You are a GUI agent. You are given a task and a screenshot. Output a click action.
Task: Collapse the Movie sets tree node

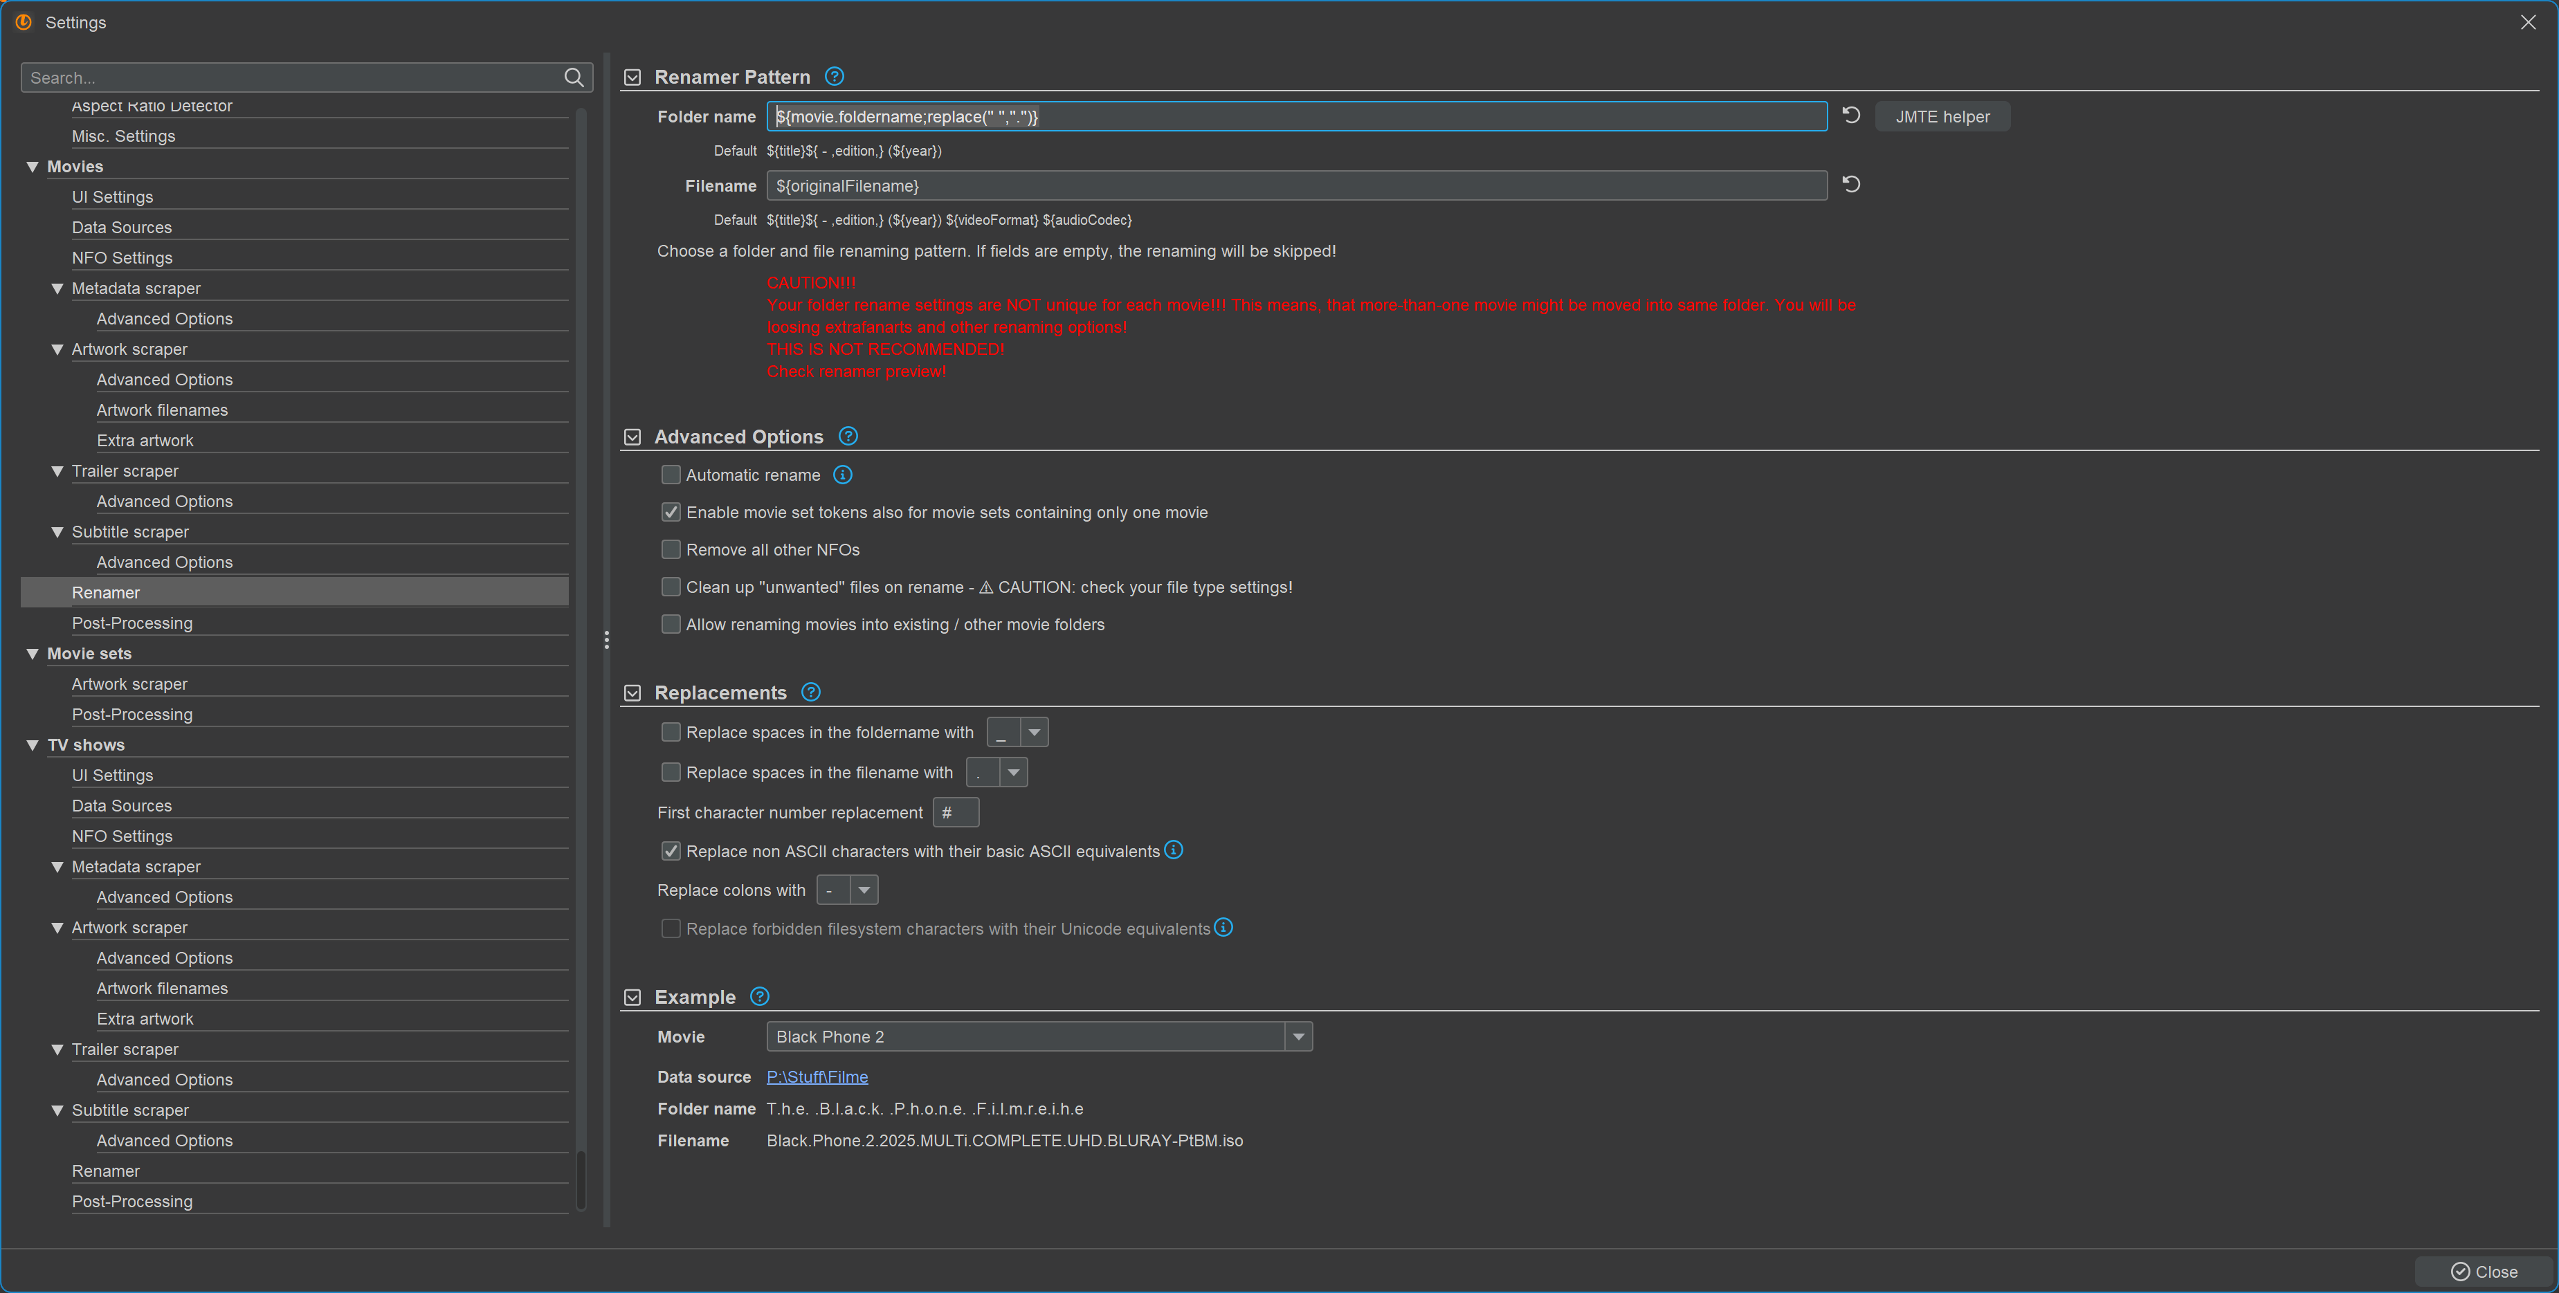(x=33, y=654)
